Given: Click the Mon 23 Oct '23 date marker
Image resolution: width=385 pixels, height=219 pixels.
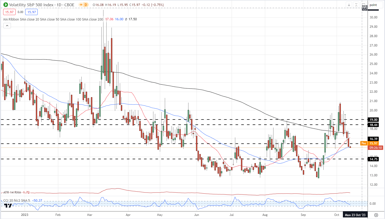Looking at the screenshot, I should click(x=355, y=215).
